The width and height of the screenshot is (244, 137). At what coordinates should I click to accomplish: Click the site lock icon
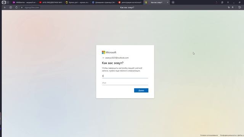pyautogui.click(x=22, y=8)
